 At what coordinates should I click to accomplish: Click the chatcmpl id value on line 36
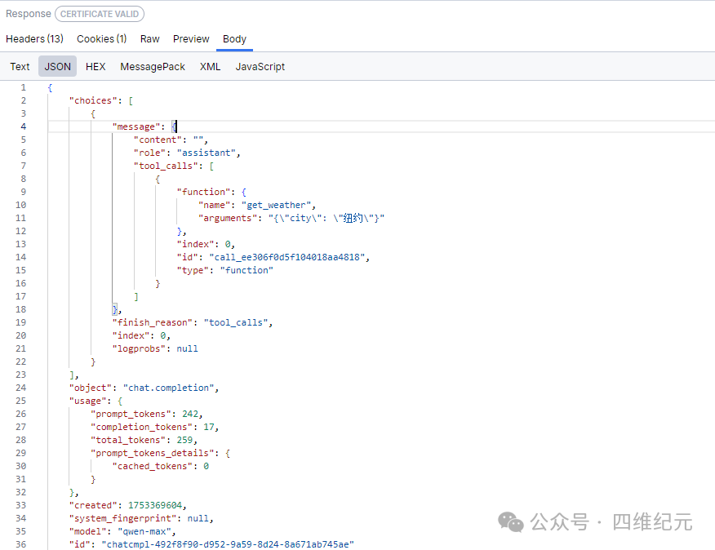click(228, 544)
